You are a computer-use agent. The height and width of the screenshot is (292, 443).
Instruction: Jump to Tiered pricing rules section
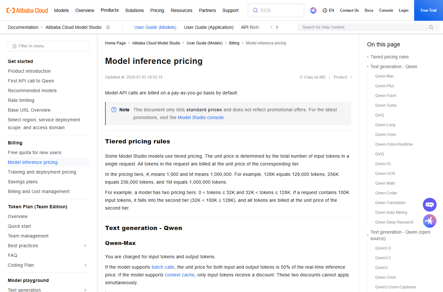tap(389, 57)
